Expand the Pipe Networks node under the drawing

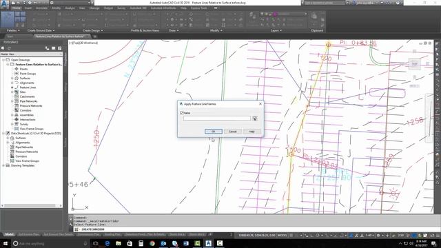12,101
